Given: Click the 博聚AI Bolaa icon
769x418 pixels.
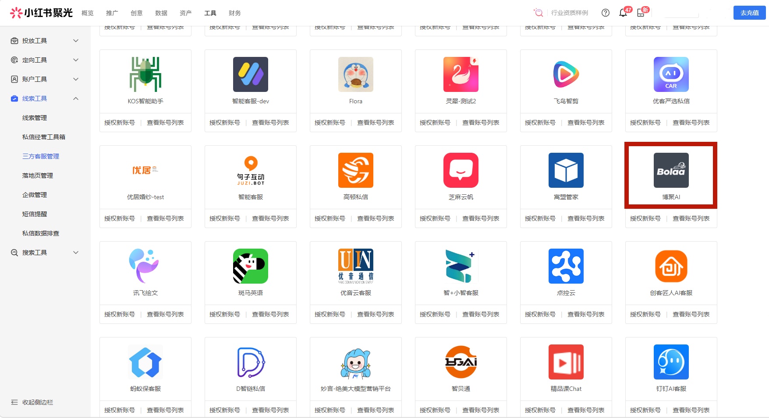Looking at the screenshot, I should click(671, 170).
